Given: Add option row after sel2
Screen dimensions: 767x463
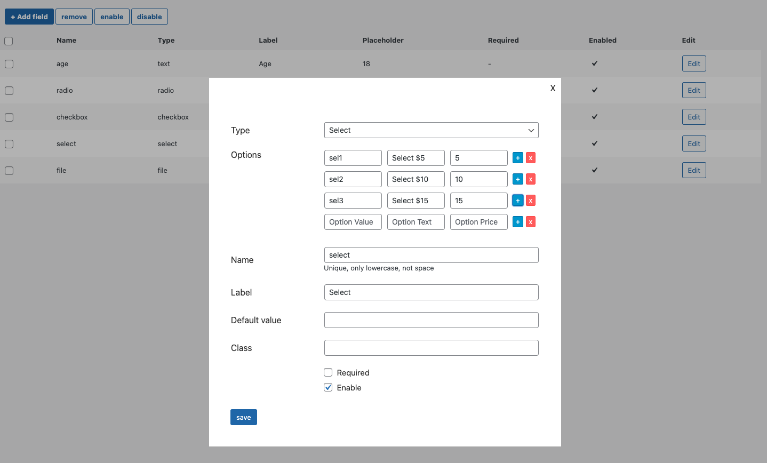Looking at the screenshot, I should (517, 179).
